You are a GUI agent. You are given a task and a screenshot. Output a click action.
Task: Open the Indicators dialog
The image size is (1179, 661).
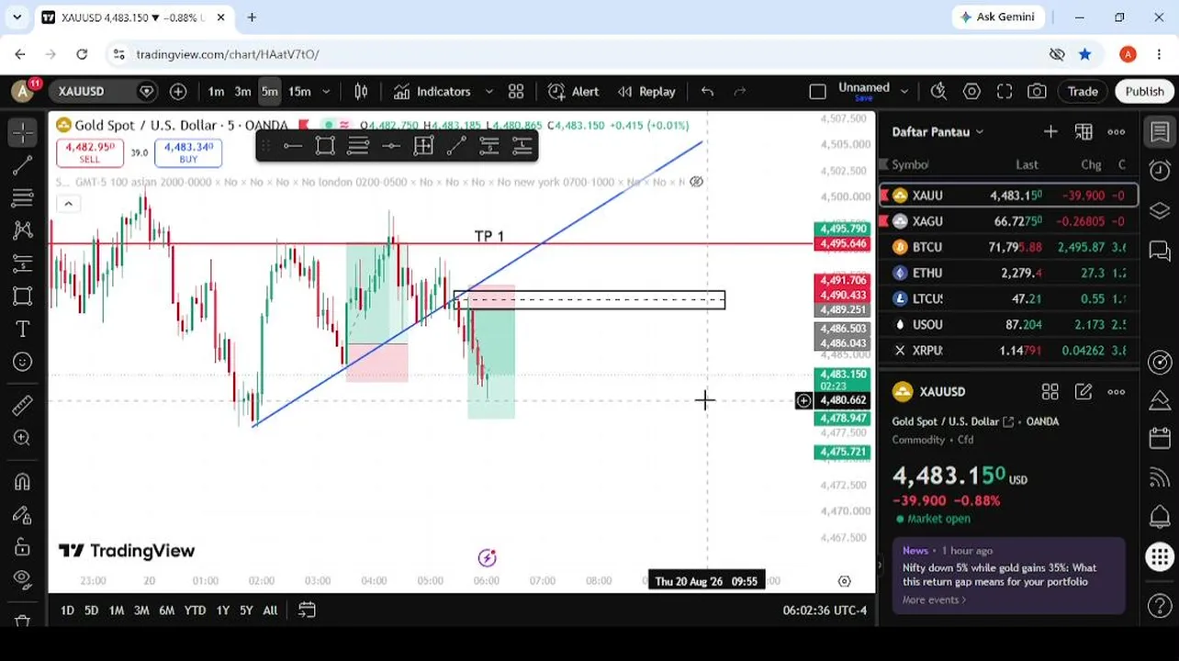(432, 92)
